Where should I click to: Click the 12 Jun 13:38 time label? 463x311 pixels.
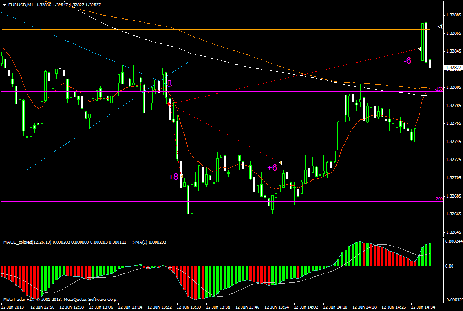(x=218, y=307)
